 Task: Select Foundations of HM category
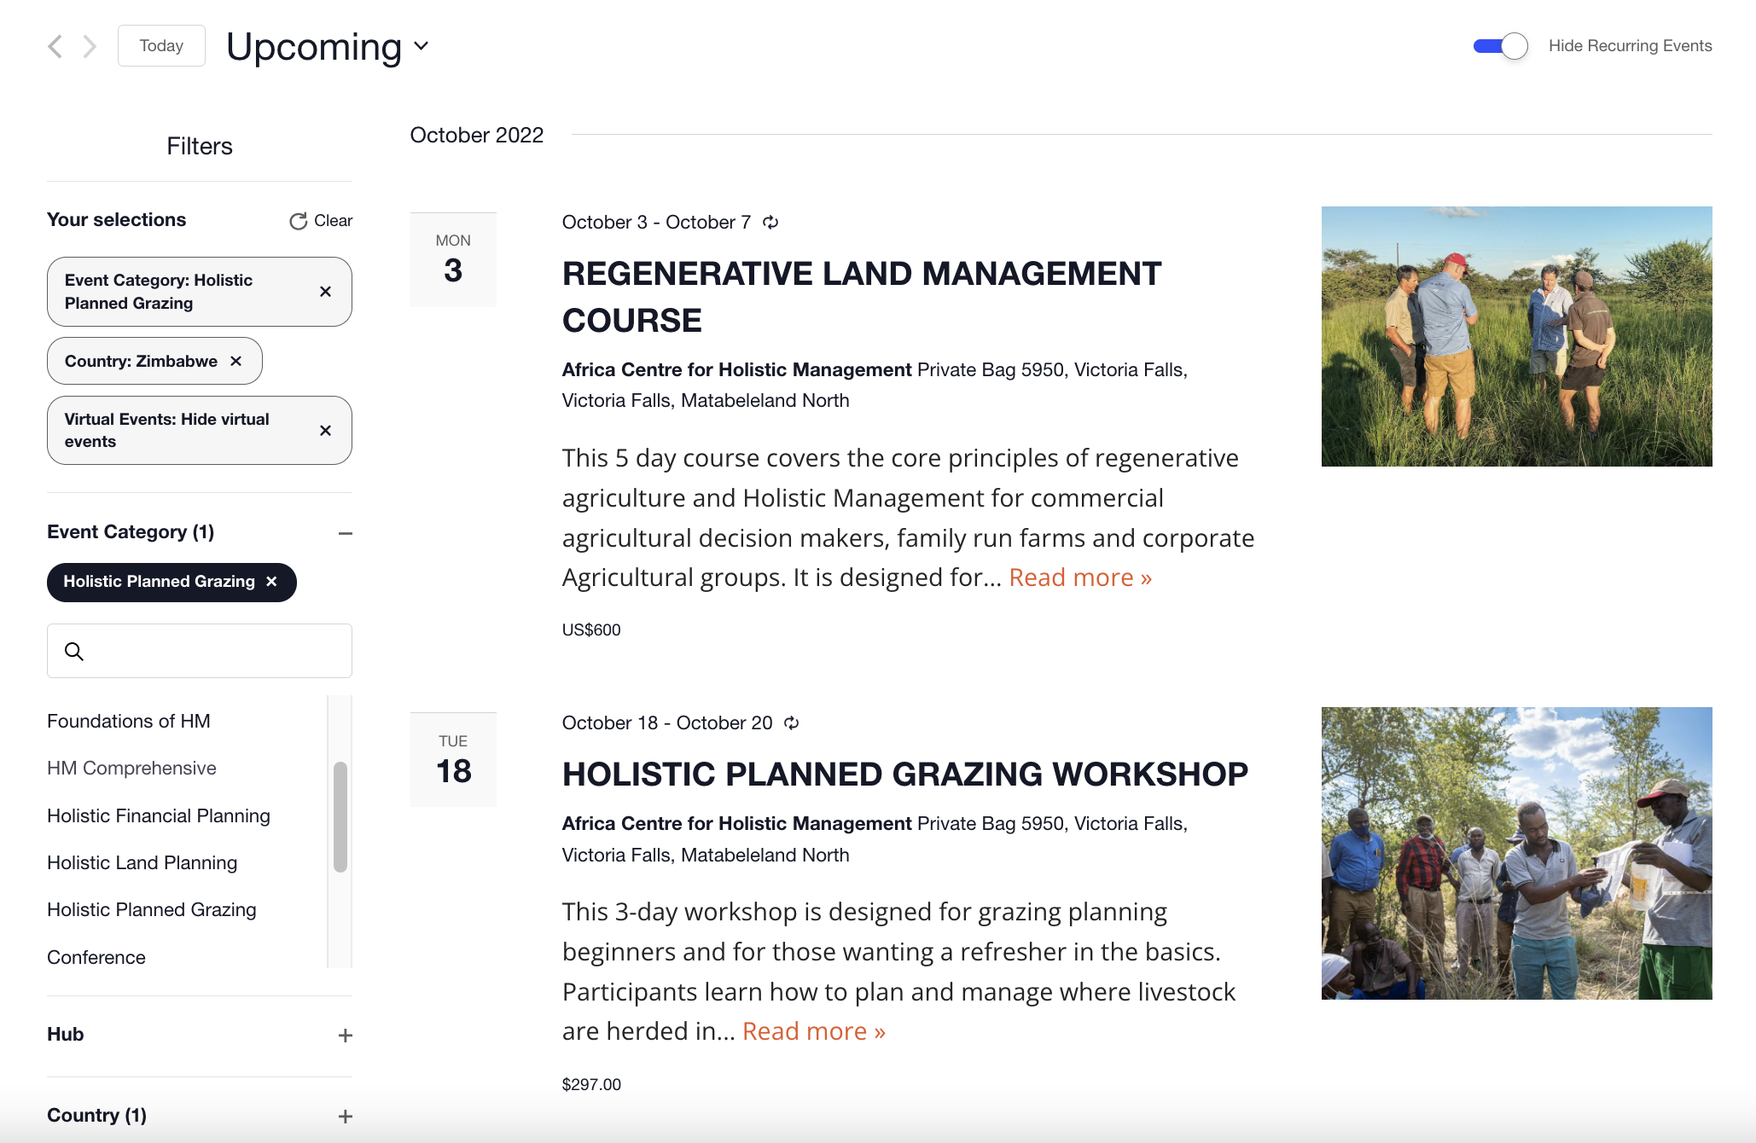point(129,722)
